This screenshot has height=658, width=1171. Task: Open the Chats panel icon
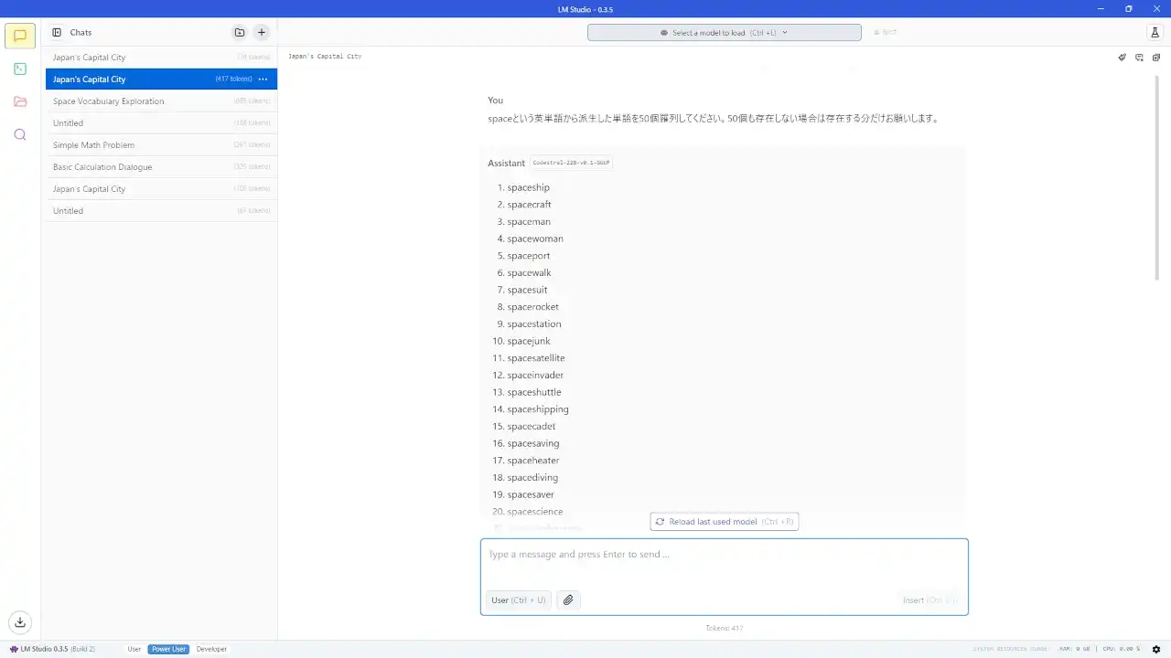(x=19, y=35)
